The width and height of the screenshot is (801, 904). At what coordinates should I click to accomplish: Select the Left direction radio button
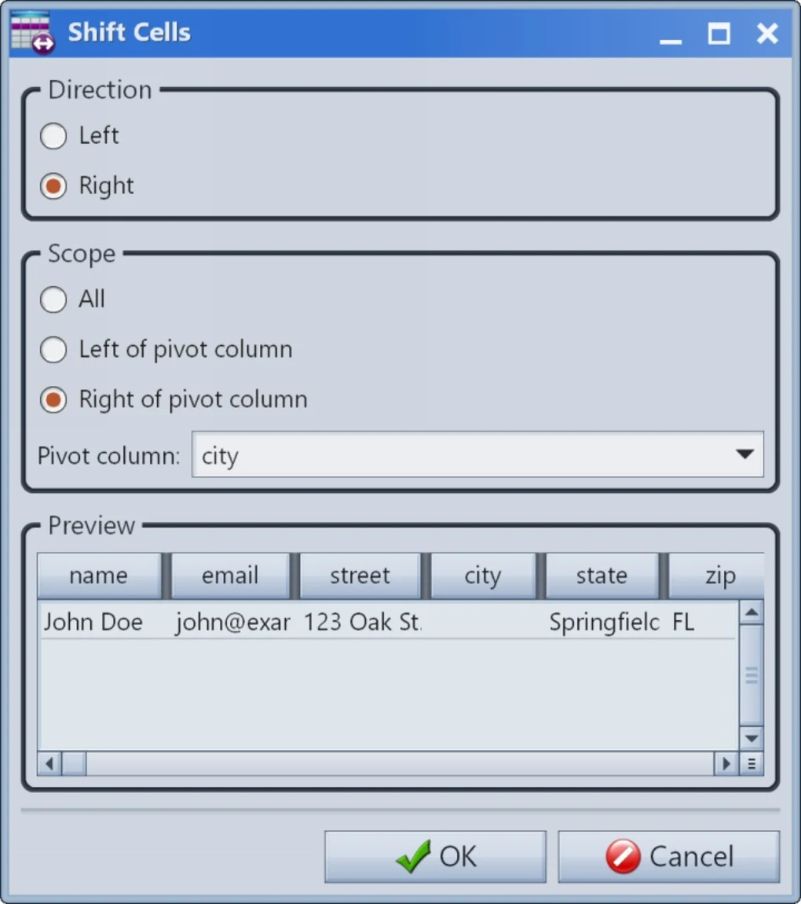(x=53, y=136)
